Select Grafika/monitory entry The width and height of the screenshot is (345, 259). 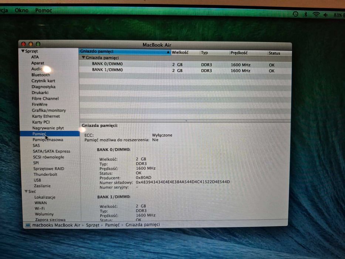click(x=49, y=111)
